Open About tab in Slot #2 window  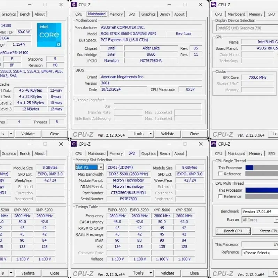(179, 154)
